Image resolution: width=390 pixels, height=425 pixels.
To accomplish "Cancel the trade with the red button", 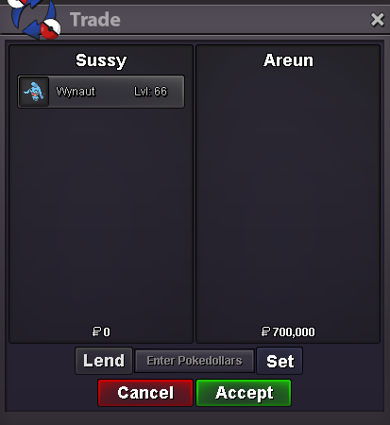I will (x=145, y=393).
